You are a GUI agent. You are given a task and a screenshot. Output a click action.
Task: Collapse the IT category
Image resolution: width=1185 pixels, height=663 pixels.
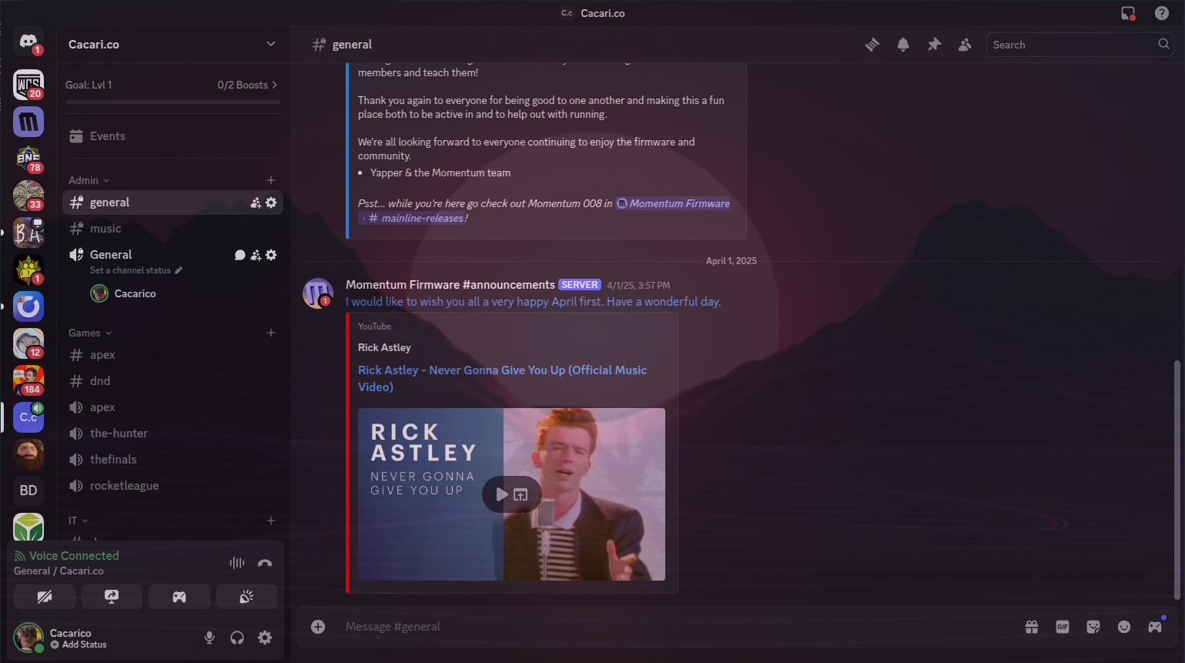tap(78, 521)
